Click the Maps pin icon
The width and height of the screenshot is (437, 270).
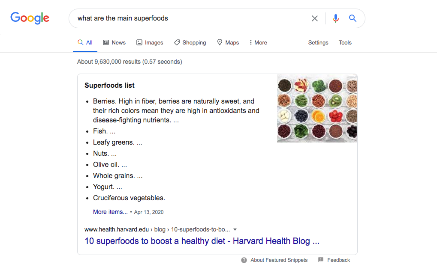[x=220, y=42]
